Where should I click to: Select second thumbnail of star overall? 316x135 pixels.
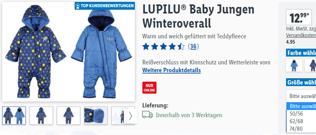pyautogui.click(x=41, y=116)
